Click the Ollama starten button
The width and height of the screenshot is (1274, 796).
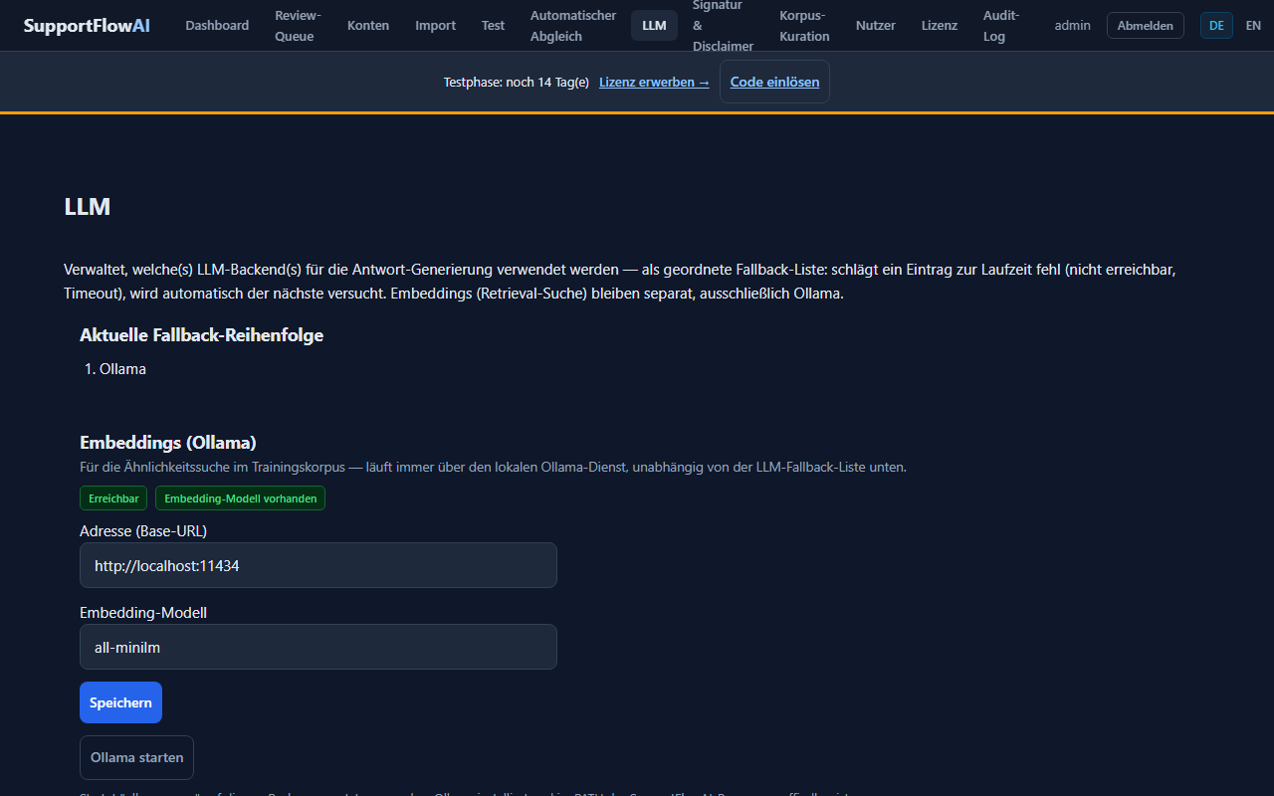coord(136,757)
